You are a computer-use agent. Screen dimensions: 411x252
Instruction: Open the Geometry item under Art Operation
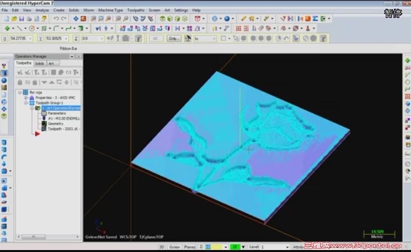55,124
